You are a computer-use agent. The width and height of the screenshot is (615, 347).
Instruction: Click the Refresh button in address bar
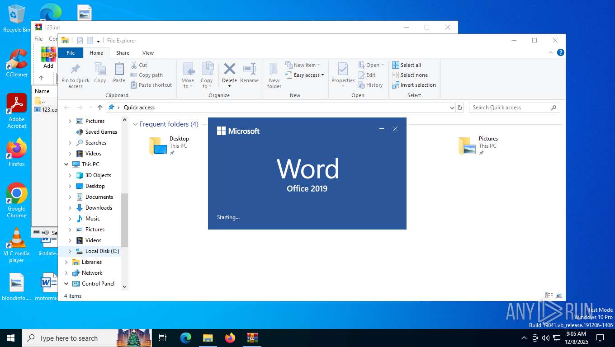click(x=460, y=108)
